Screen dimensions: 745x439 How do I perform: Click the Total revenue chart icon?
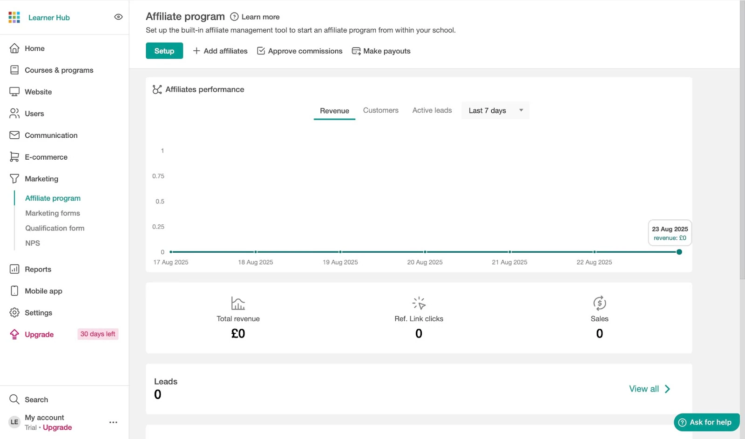pos(238,304)
